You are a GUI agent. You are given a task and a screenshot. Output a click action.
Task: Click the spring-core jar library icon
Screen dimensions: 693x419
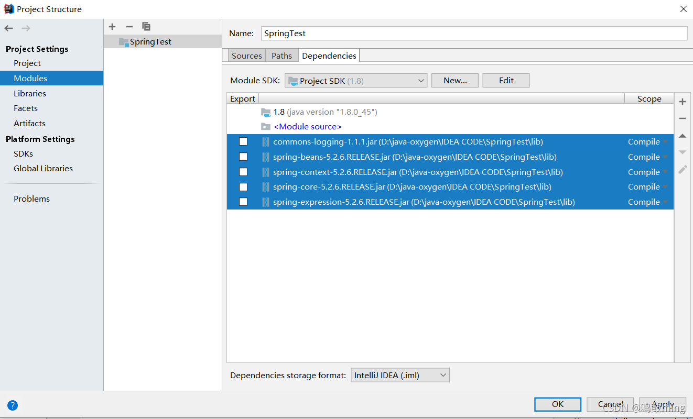click(266, 187)
